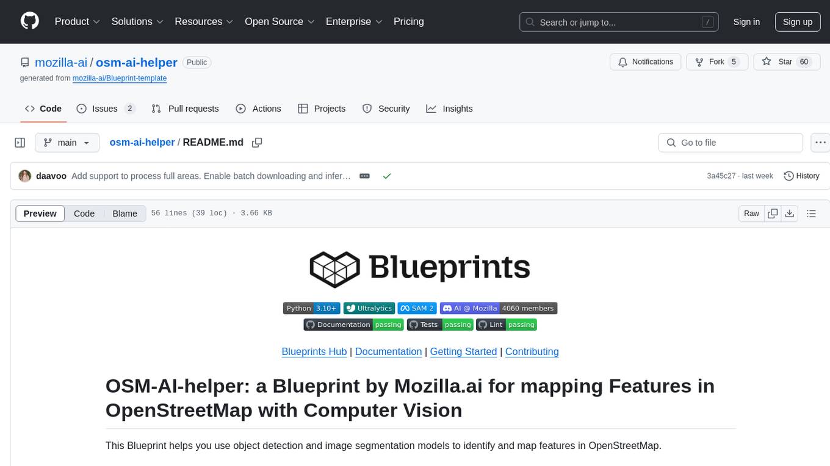Switch to the Code tab
The height and width of the screenshot is (466, 830).
tap(43, 109)
